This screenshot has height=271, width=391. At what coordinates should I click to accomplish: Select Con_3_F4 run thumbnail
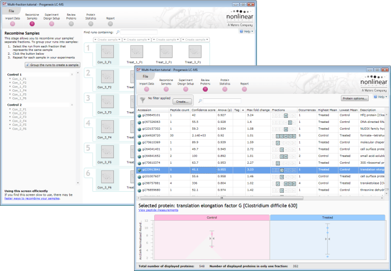tap(107, 127)
